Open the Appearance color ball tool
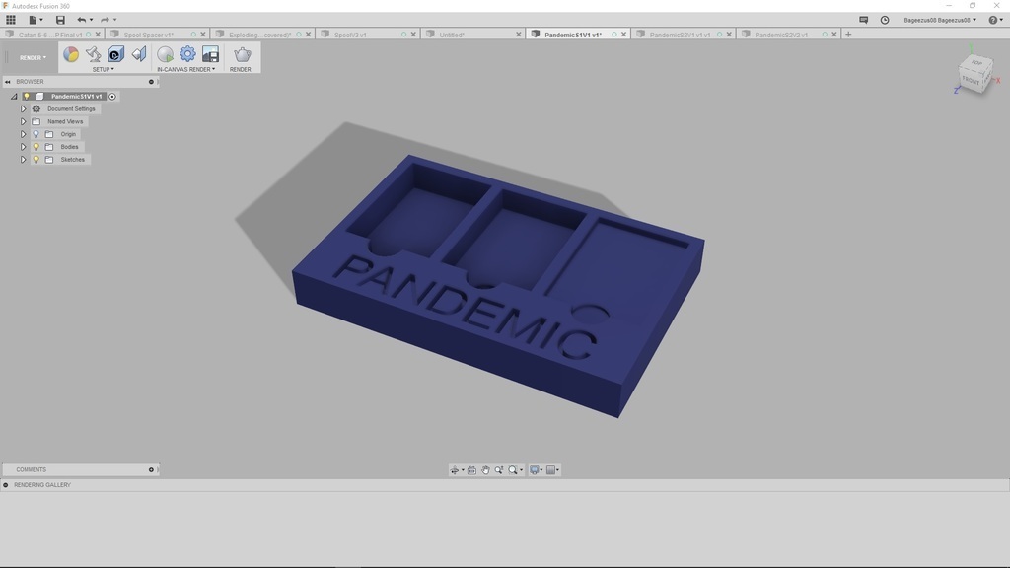 71,54
